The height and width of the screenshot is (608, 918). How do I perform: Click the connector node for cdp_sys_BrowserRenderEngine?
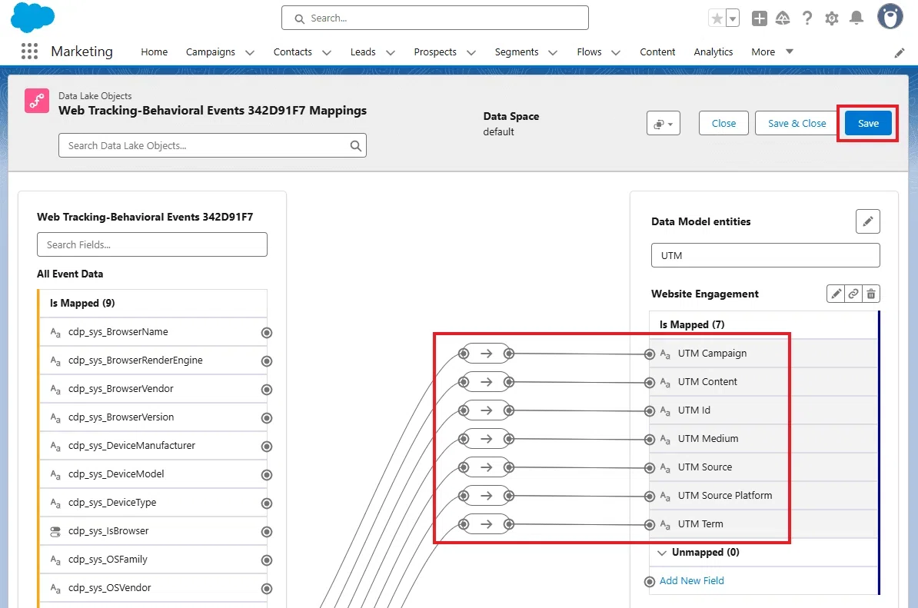click(266, 361)
